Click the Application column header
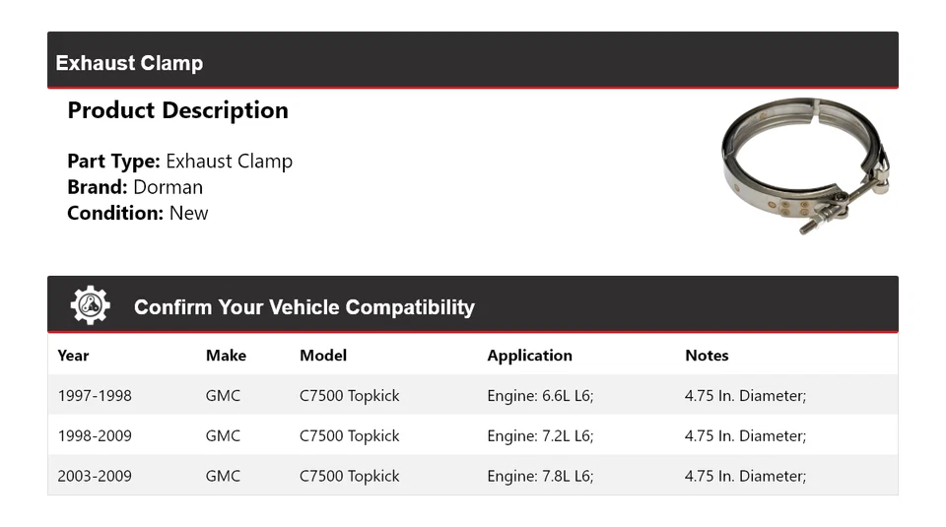Screen dimensions: 946x527 click(x=529, y=356)
